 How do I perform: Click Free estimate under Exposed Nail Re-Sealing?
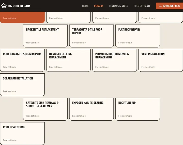pyautogui.click(x=79, y=116)
